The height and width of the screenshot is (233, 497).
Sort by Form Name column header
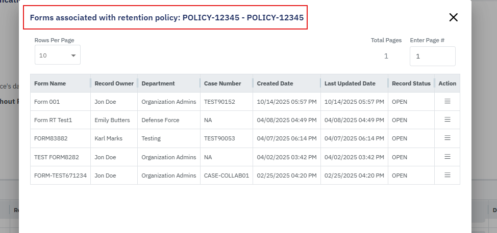(50, 83)
